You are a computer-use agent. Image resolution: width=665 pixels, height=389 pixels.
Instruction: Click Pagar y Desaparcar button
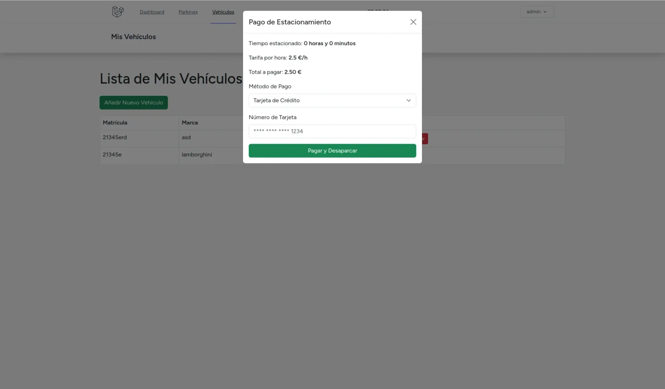(332, 151)
